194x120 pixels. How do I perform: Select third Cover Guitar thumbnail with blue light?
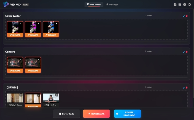pos(51,27)
